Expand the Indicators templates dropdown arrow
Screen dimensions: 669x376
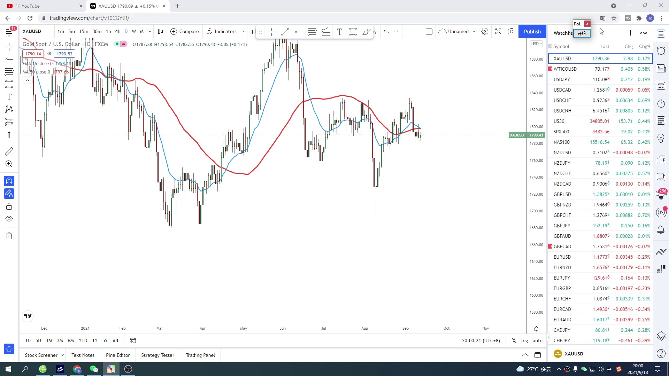point(243,31)
